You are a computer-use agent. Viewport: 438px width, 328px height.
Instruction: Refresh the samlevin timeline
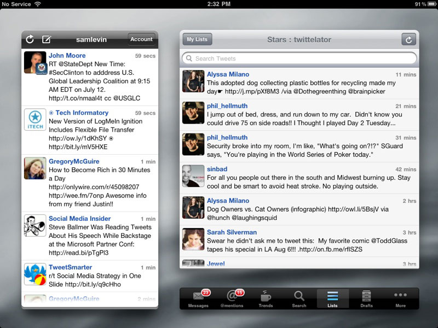coord(30,39)
